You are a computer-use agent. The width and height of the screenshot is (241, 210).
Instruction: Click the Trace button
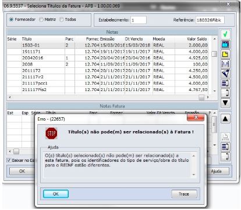pyautogui.click(x=184, y=194)
